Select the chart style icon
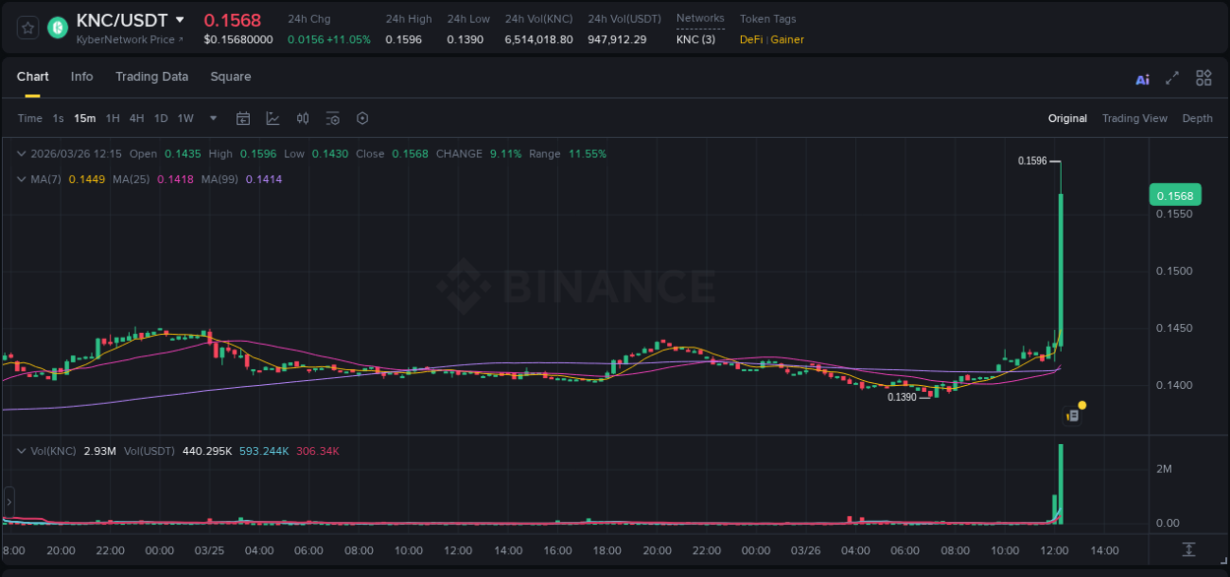The height and width of the screenshot is (577, 1230). pos(271,118)
